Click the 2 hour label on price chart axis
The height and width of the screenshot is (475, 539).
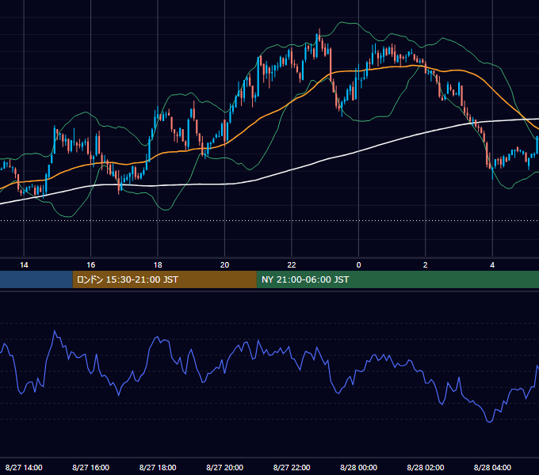(425, 265)
